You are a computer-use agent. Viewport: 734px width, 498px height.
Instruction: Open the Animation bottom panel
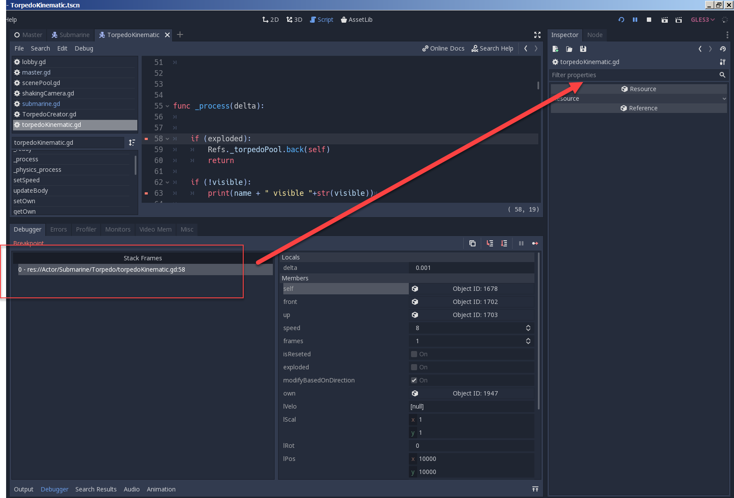161,489
